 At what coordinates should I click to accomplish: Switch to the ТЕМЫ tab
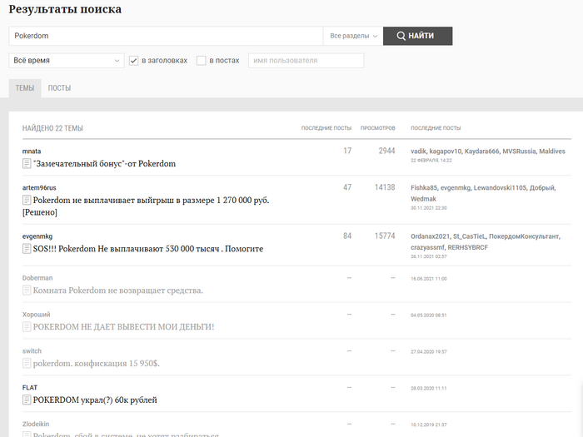pos(25,88)
